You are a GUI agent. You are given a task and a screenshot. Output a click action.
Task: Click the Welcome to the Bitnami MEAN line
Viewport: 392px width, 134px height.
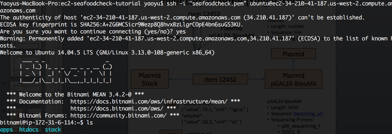pos(75,94)
